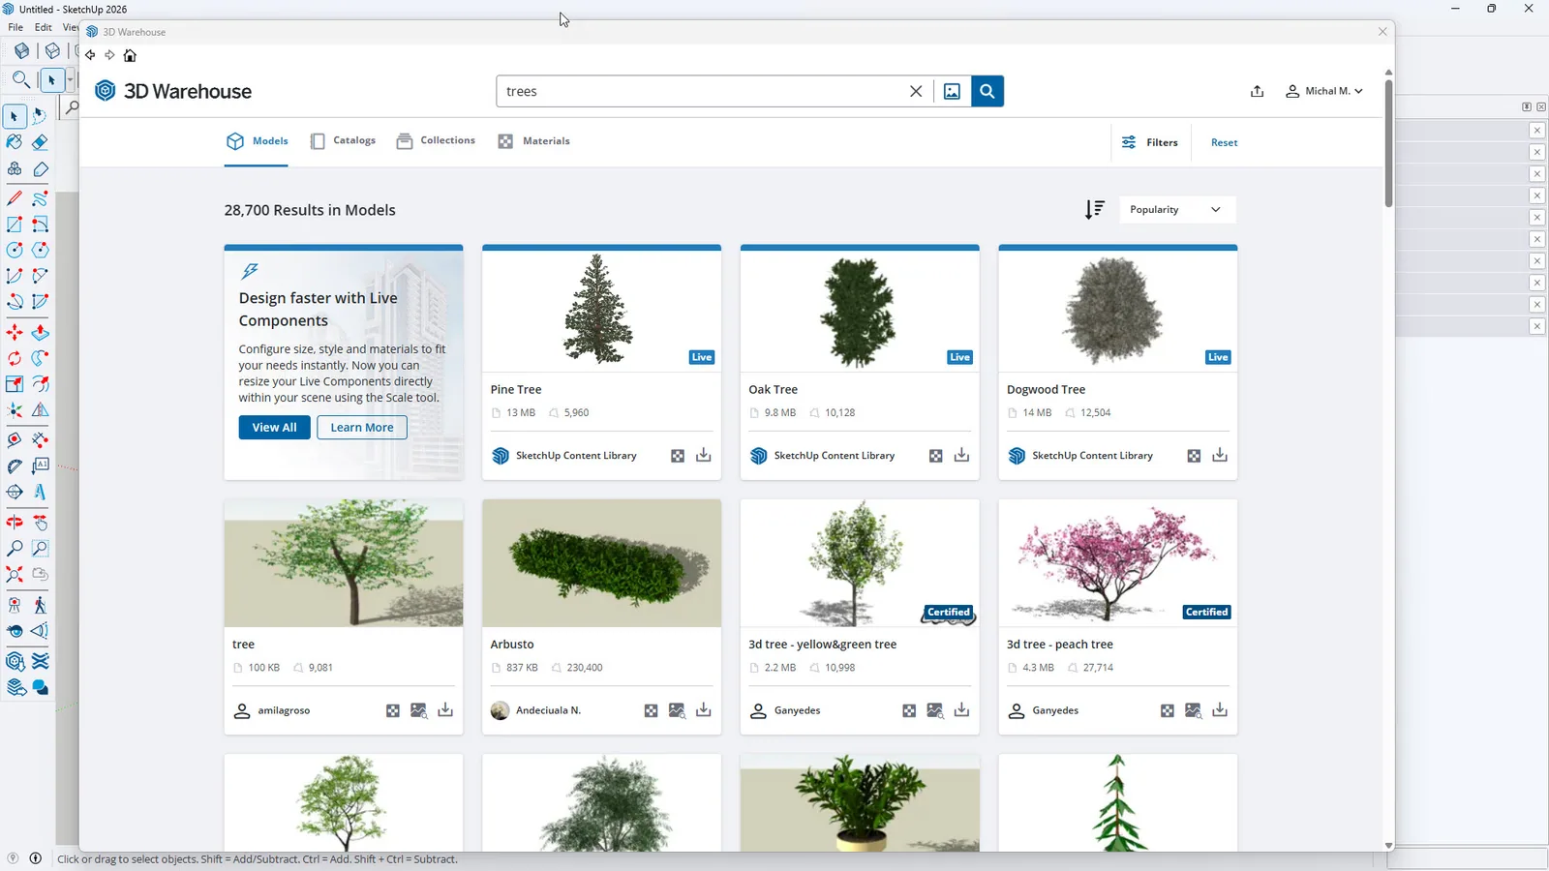This screenshot has height=871, width=1549.
Task: Open the Arbusto hedge thumbnail
Action: pyautogui.click(x=601, y=563)
